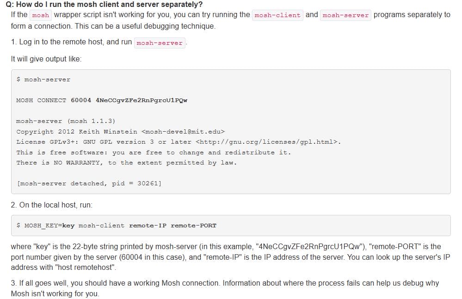Click the 'mosh-server' code in the intro sentence
The height and width of the screenshot is (299, 462).
pos(345,15)
